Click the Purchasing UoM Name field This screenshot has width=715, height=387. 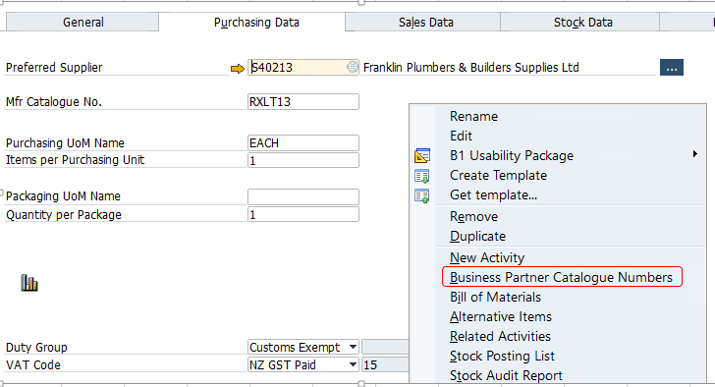coord(303,142)
